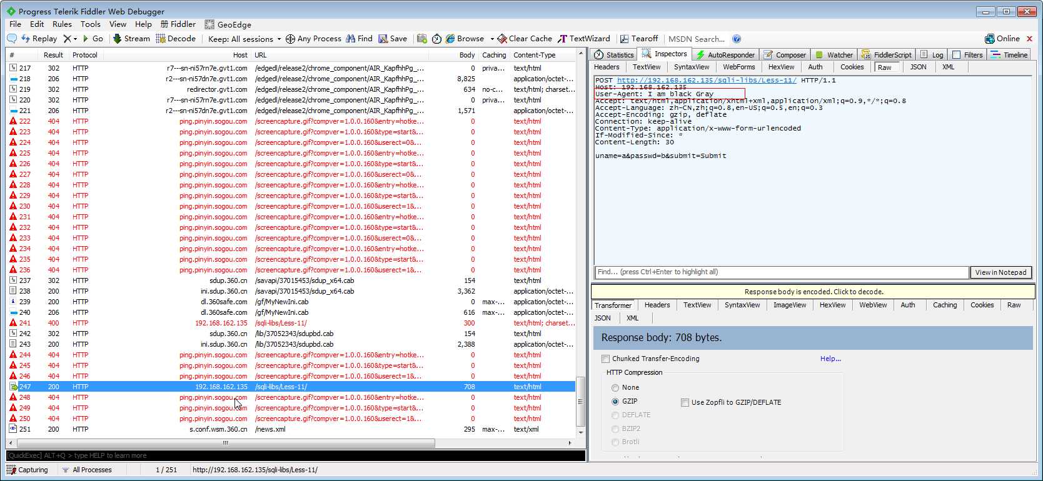This screenshot has height=481, width=1043.
Task: Replay the selected session
Action: [39, 39]
